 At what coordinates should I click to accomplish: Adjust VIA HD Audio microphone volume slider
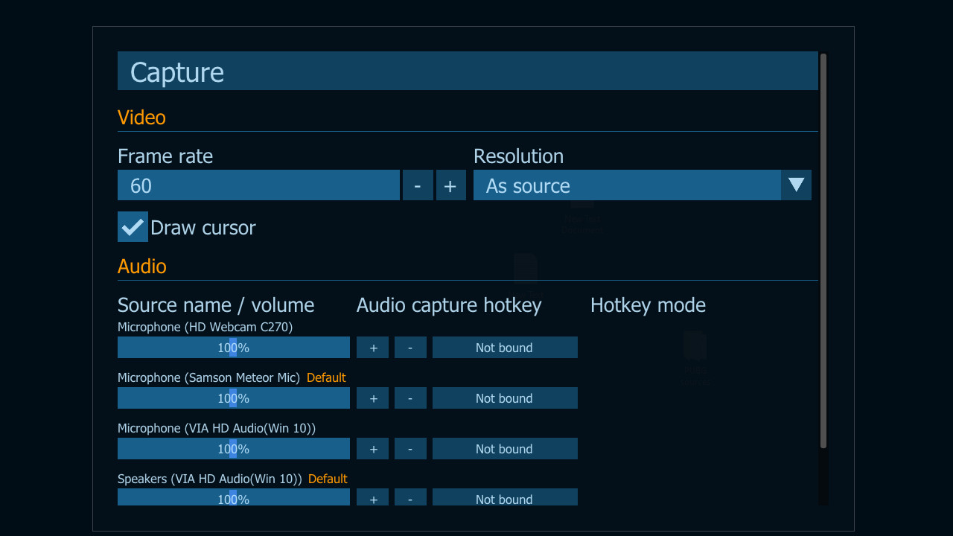point(233,449)
